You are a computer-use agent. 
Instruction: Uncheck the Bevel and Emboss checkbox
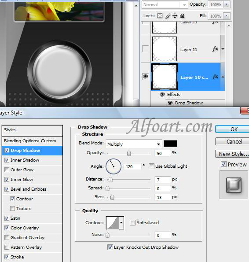click(7, 189)
